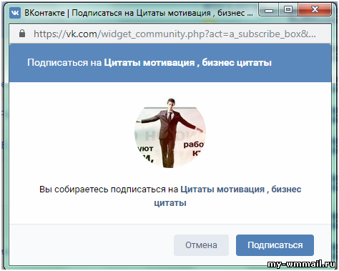Click the padlock icon in address bar
Image resolution: width=339 pixels, height=271 pixels.
point(22,34)
